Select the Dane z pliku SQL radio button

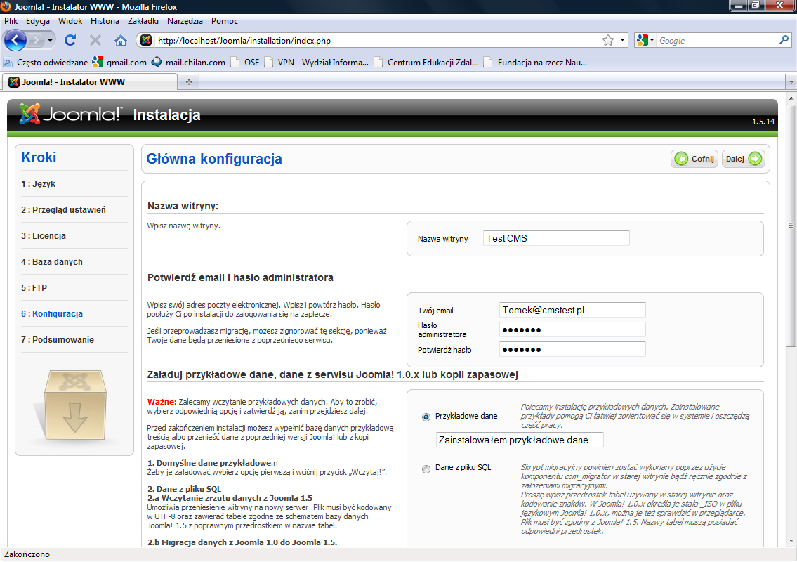[426, 469]
